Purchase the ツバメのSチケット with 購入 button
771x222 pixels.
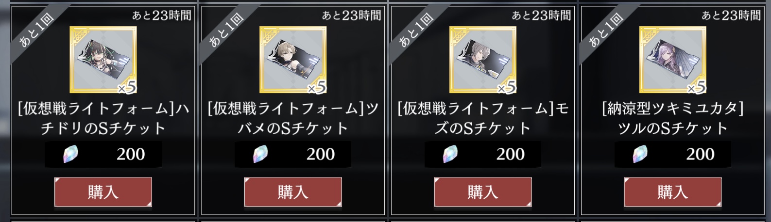coord(293,192)
